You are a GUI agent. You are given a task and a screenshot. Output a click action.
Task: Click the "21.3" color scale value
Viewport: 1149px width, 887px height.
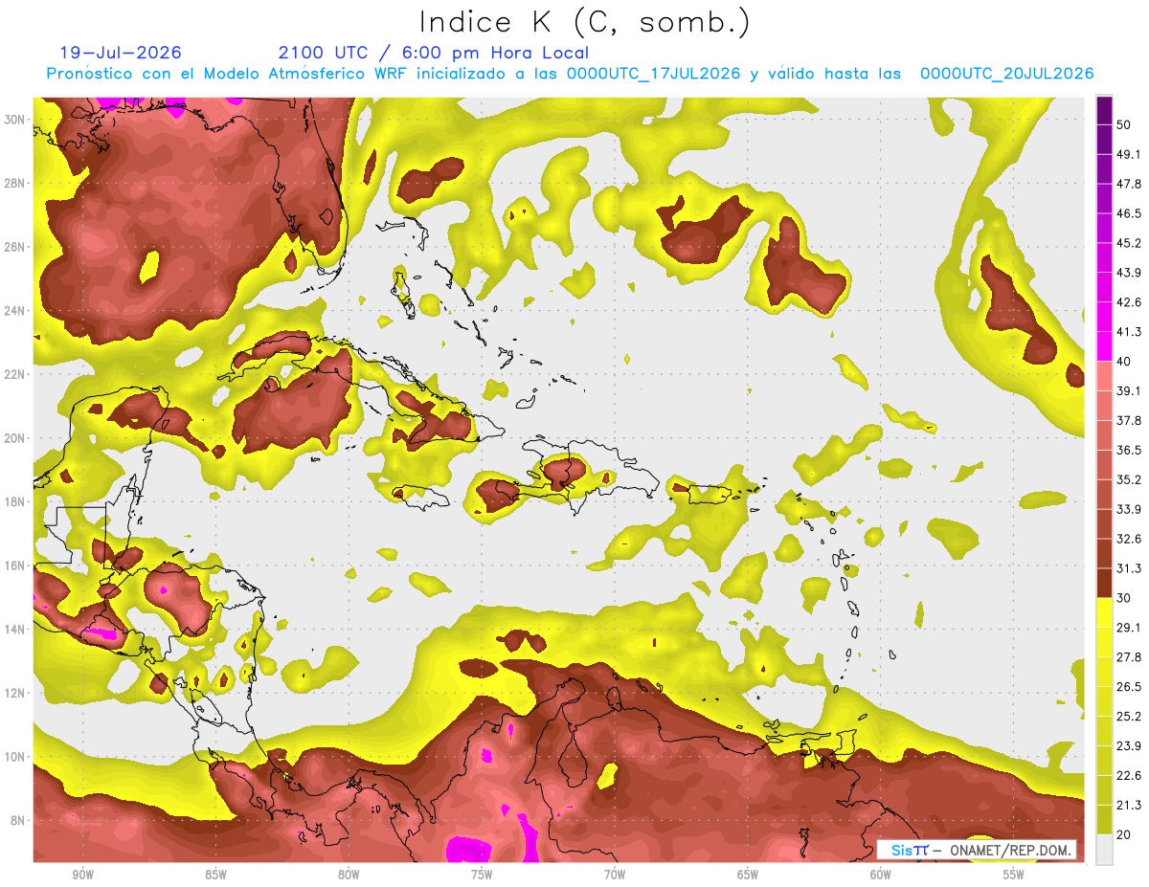pos(1129,806)
